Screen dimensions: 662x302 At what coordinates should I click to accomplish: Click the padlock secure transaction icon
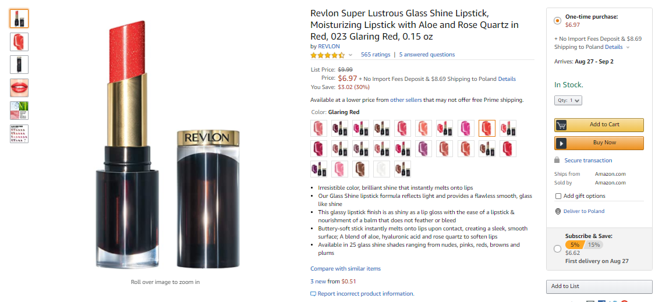(557, 160)
